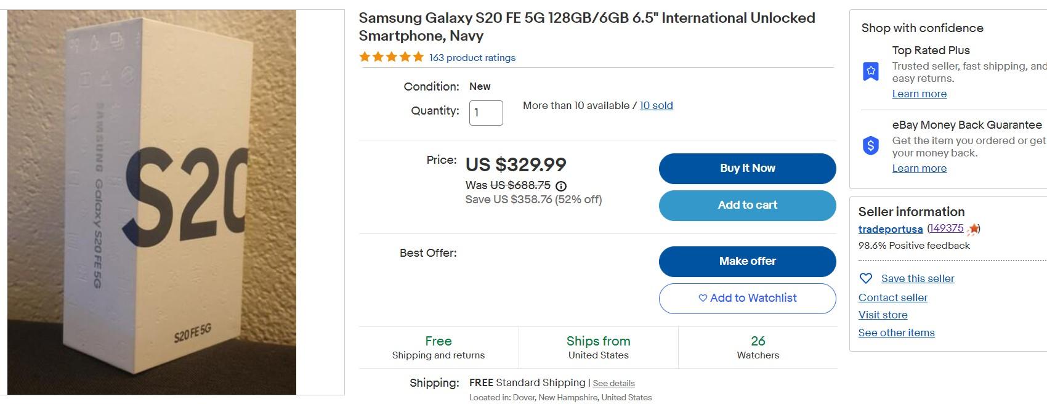Viewport: 1047px width, 404px height.
Task: Visit the tradeportusa seller profile
Action: 889,228
